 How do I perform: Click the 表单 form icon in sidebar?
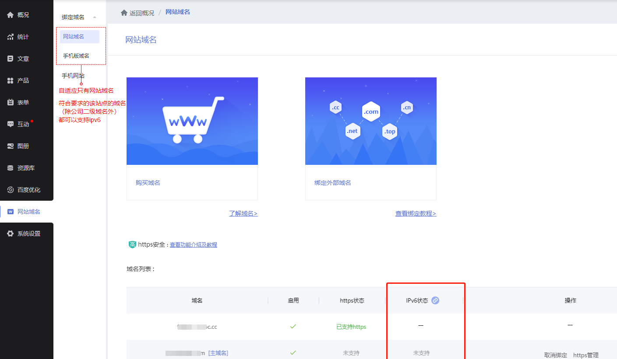point(11,102)
